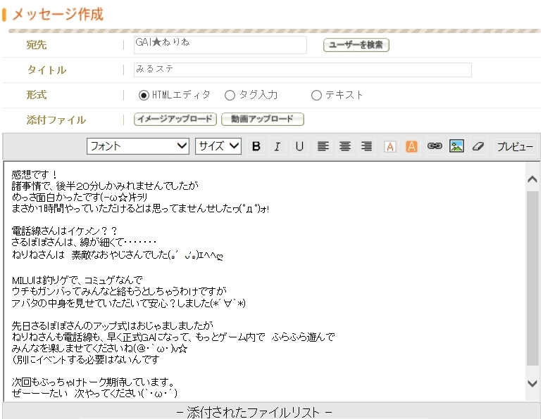This screenshot has height=419, width=543.
Task: Click the プレビュー toolbar item
Action: [515, 147]
